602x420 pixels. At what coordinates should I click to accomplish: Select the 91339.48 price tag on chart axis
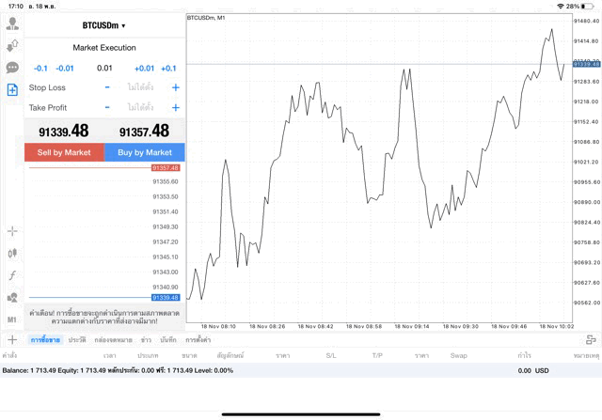click(586, 64)
